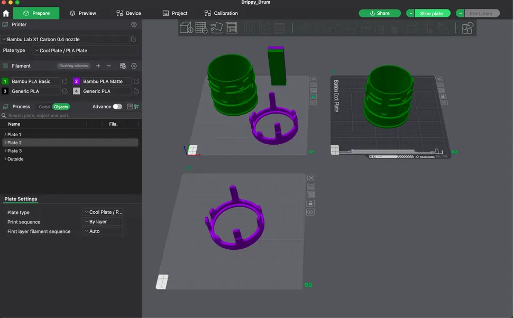Click the Home icon
Image resolution: width=513 pixels, height=318 pixels.
6,13
